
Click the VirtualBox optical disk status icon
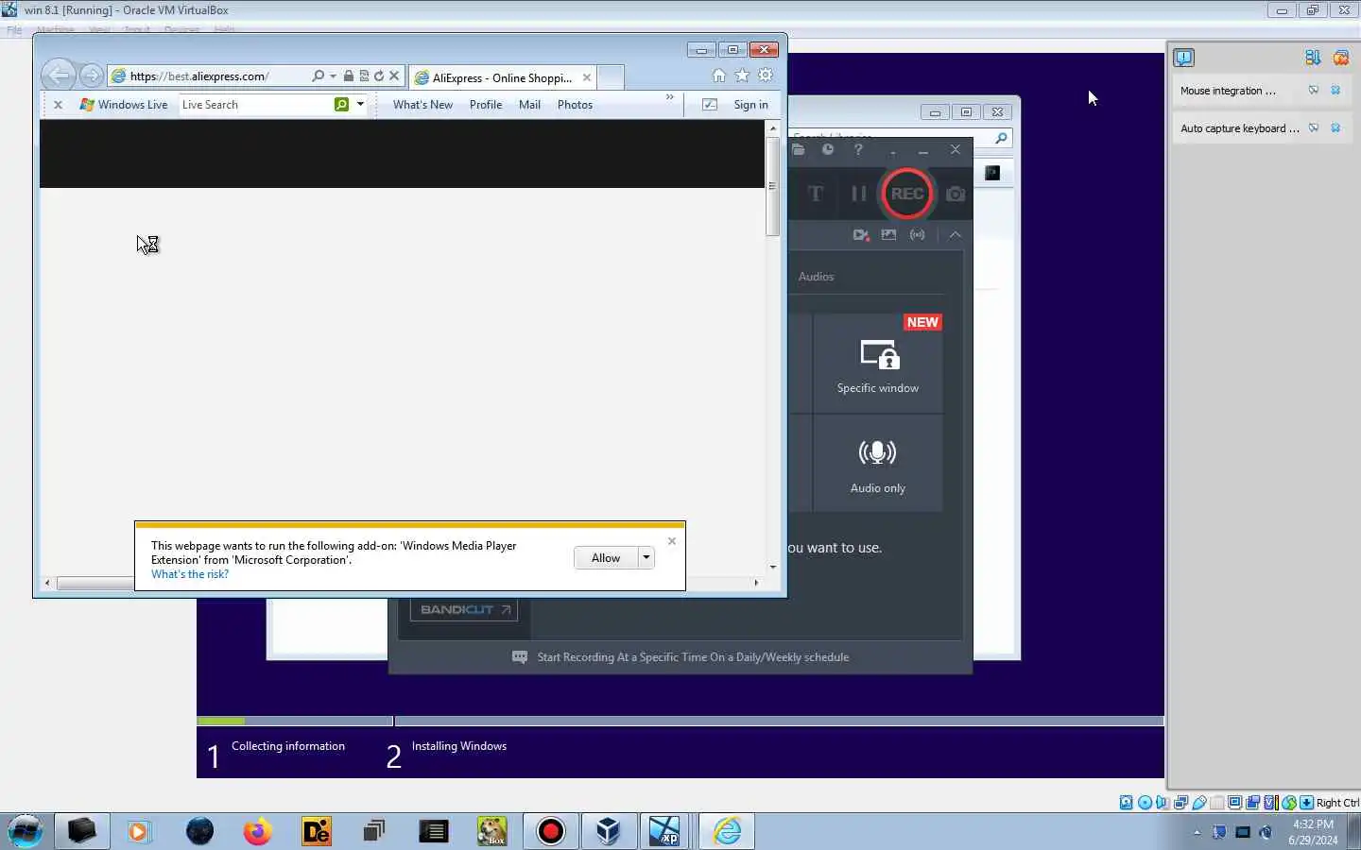point(1145,803)
